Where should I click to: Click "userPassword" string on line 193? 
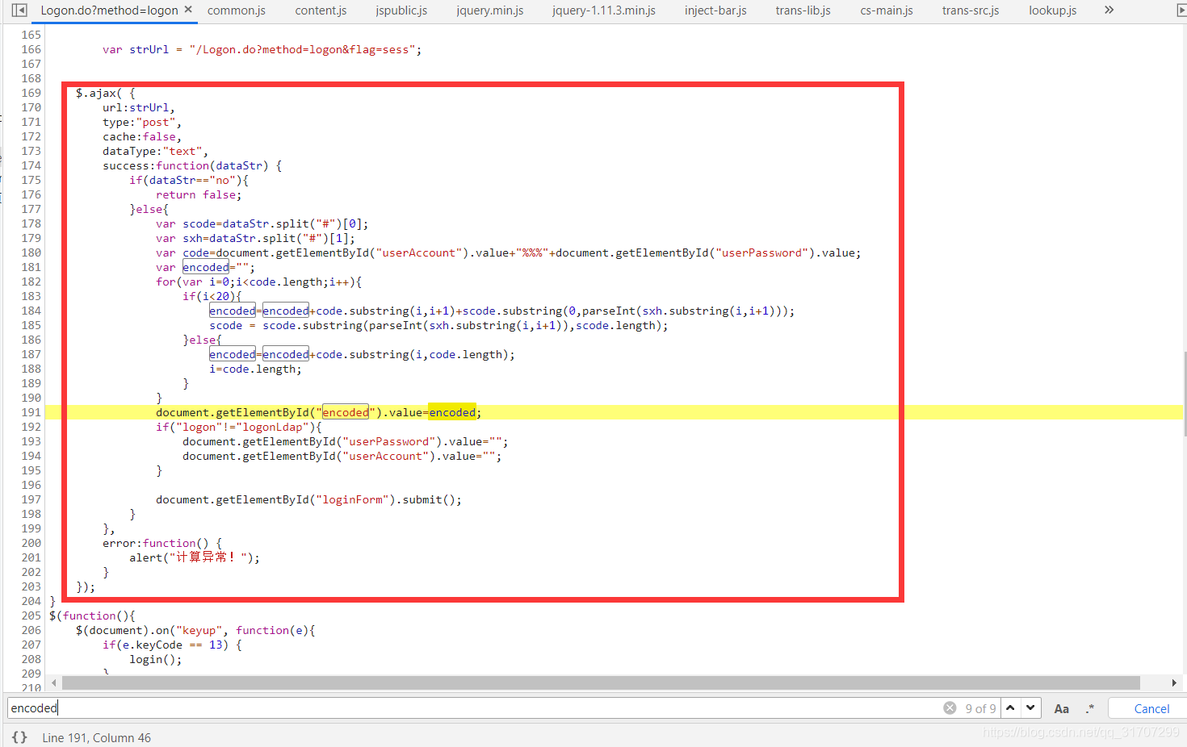389,441
